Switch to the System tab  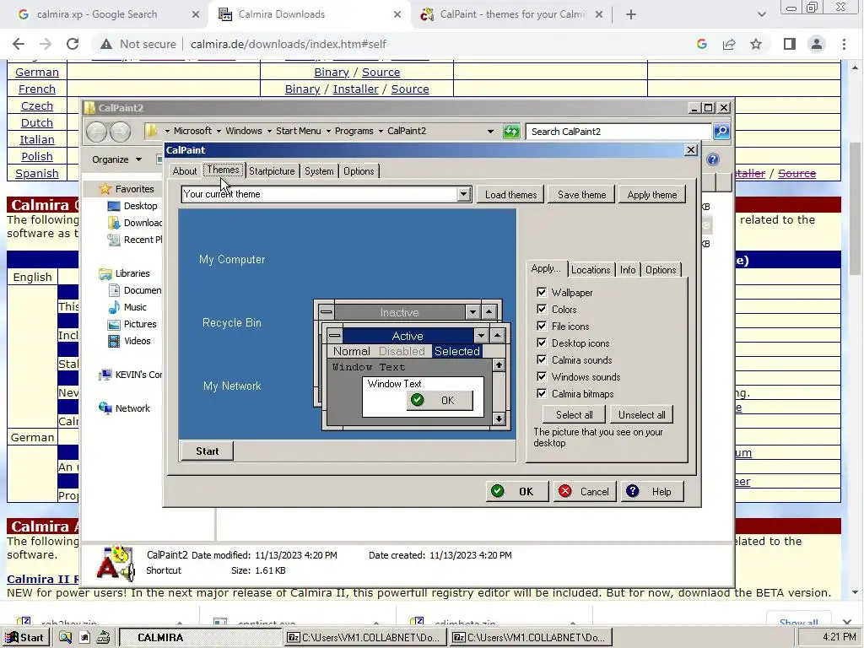point(319,171)
